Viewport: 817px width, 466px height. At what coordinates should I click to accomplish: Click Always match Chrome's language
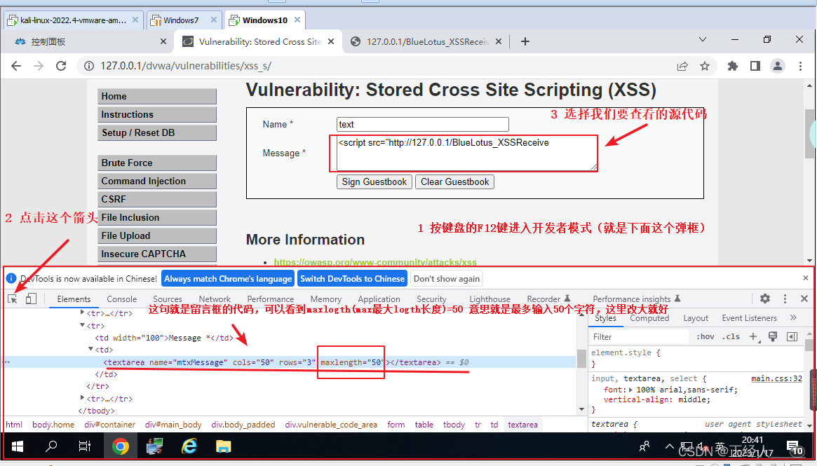coord(228,279)
